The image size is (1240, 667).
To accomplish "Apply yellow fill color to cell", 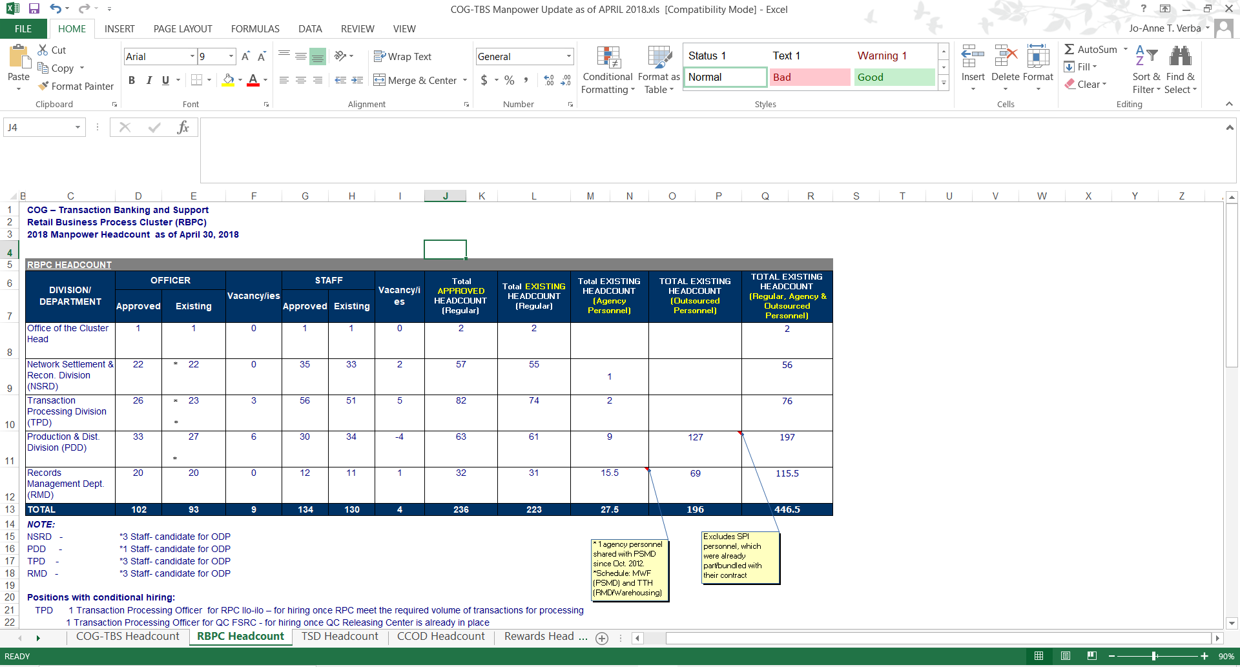I will click(x=228, y=80).
